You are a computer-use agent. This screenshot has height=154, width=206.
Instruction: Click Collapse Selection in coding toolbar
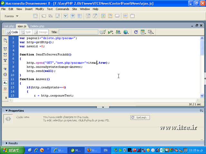click(5, 55)
